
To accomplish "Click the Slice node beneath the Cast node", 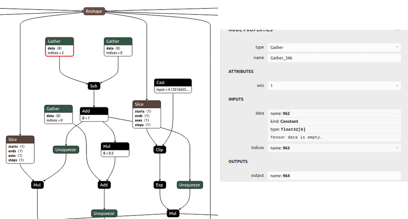I will coord(147,114).
